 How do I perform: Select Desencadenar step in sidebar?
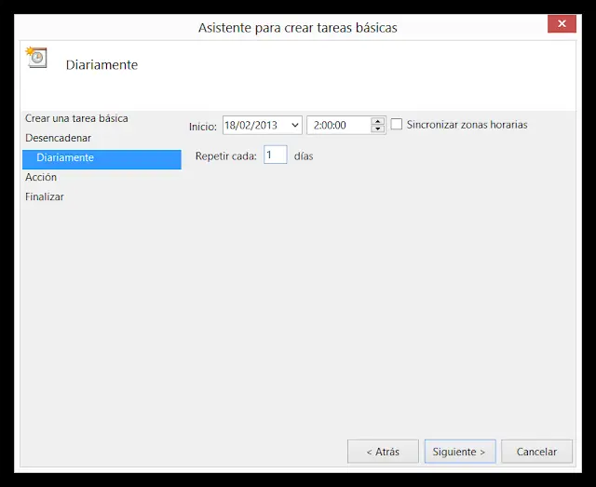58,138
